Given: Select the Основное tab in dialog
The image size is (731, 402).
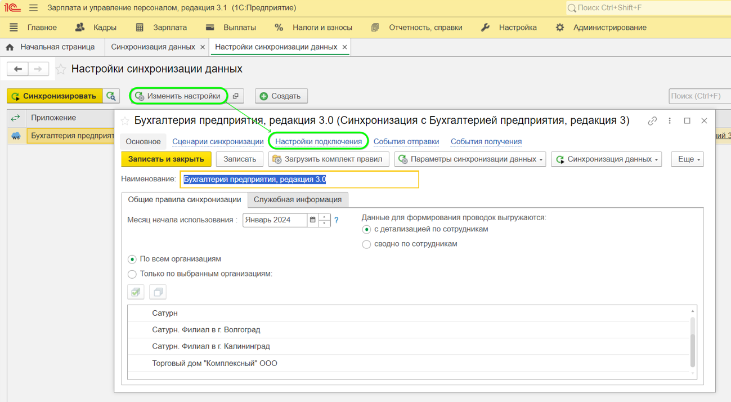Looking at the screenshot, I should coord(143,142).
